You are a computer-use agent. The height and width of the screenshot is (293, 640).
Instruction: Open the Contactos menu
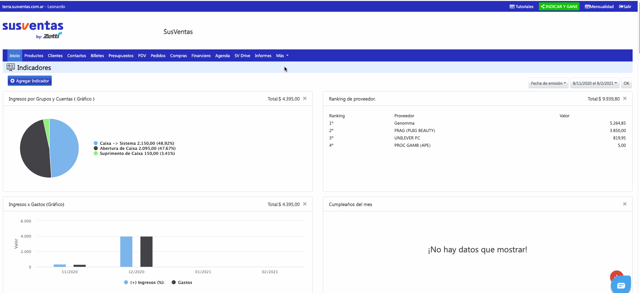click(x=77, y=56)
